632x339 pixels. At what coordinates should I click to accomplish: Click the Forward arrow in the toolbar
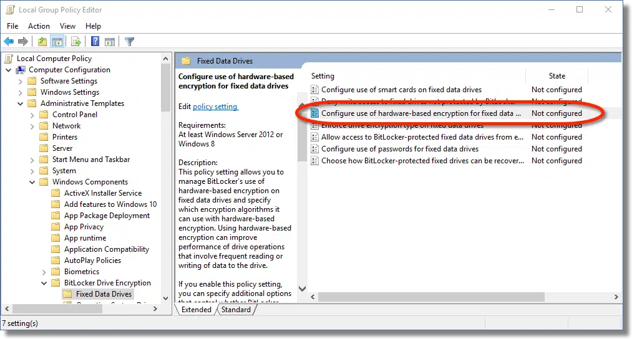23,42
